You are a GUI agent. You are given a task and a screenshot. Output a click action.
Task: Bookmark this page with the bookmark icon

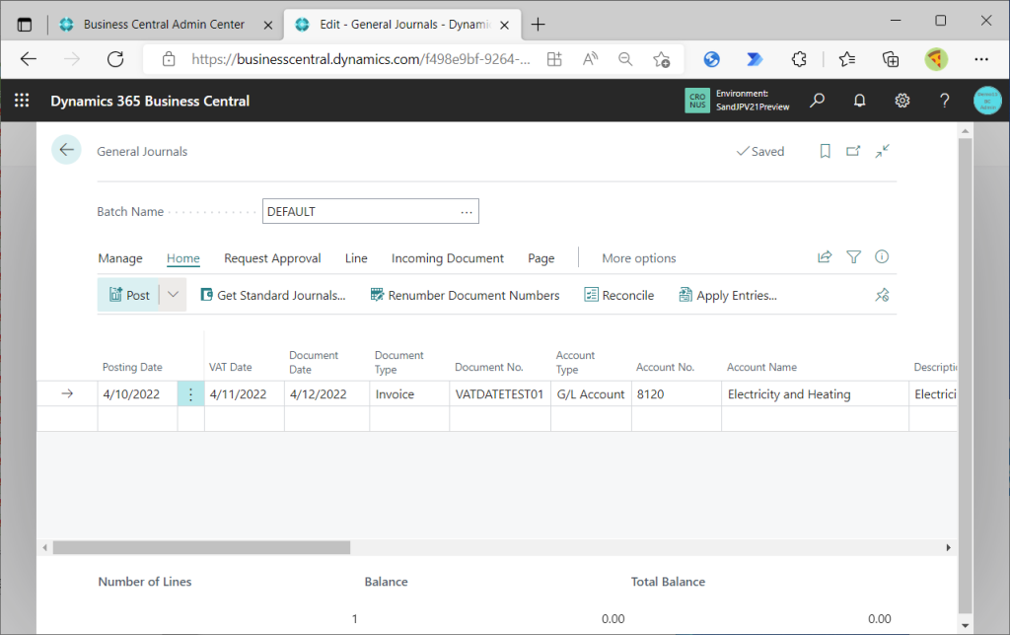[825, 151]
